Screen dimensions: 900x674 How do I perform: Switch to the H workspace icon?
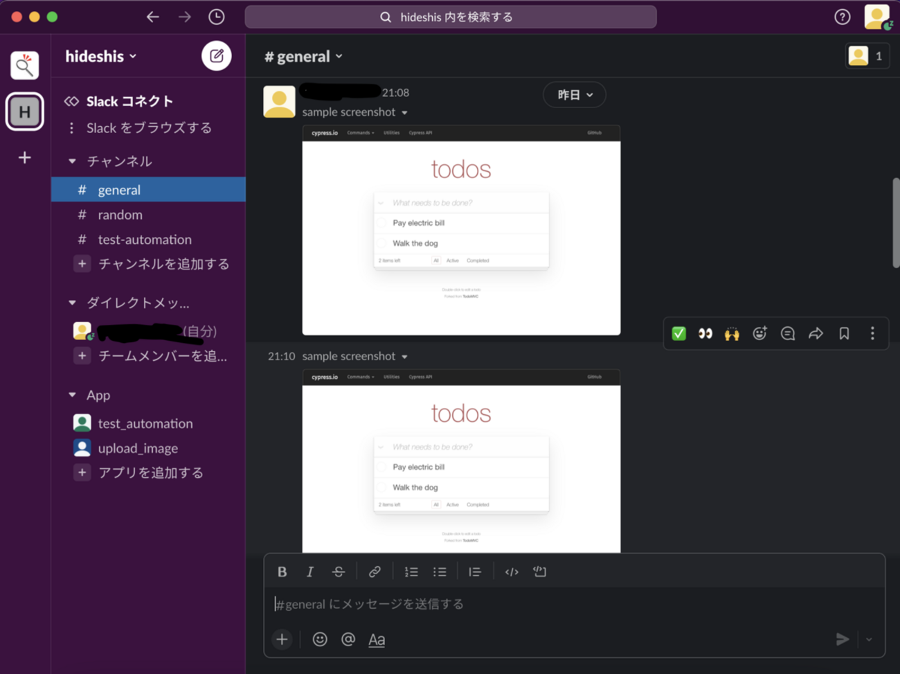[x=25, y=112]
